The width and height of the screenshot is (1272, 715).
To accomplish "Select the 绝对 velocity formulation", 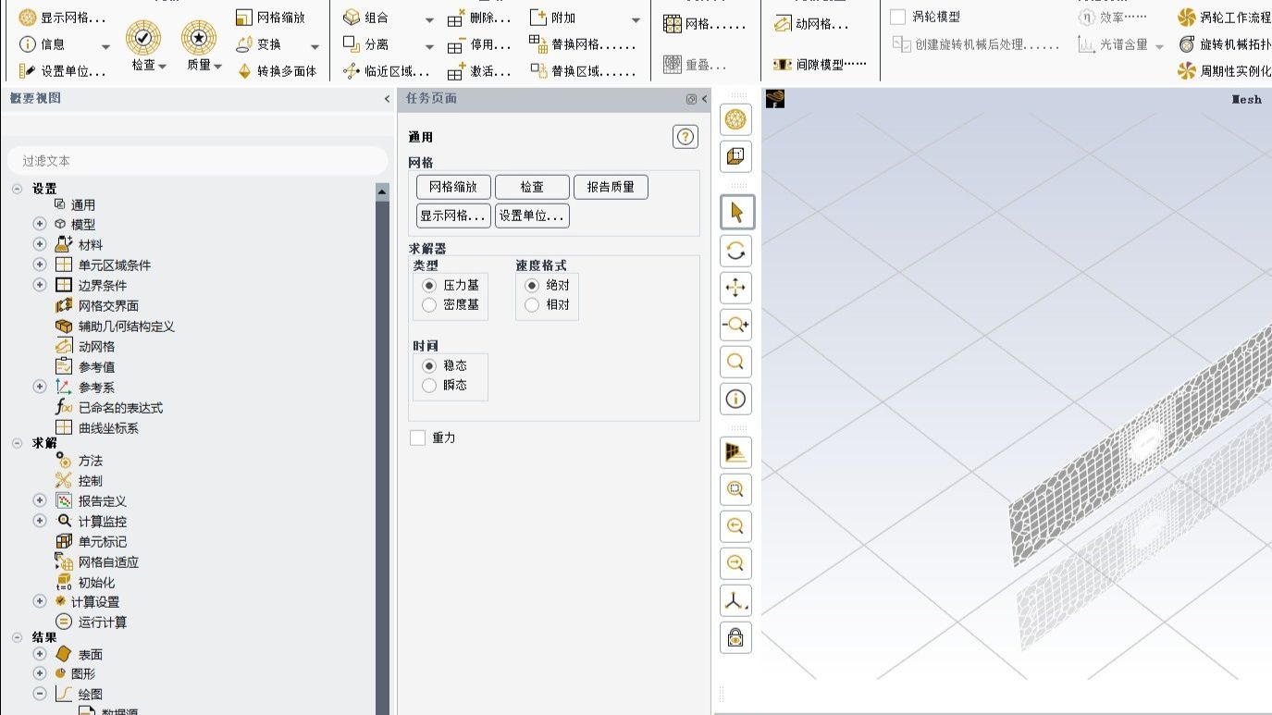I will (x=532, y=286).
